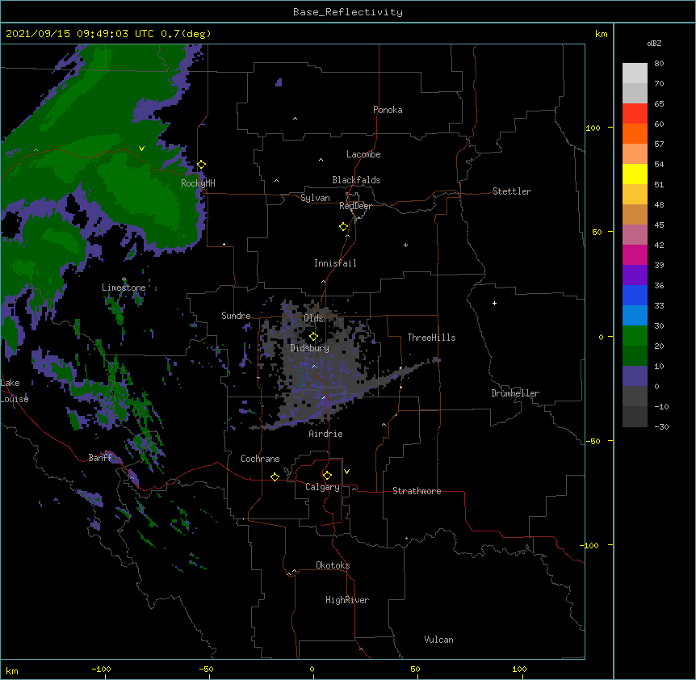Image resolution: width=696 pixels, height=680 pixels.
Task: Click the Ponoka city label
Action: click(388, 110)
